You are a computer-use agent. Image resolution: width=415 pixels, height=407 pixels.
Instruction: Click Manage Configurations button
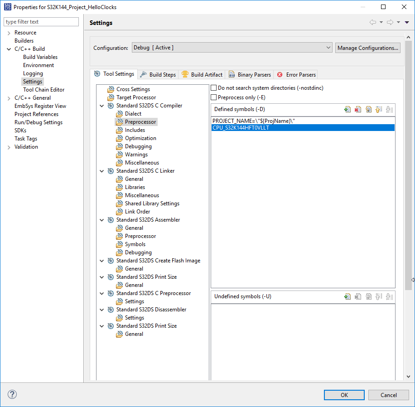click(x=367, y=48)
